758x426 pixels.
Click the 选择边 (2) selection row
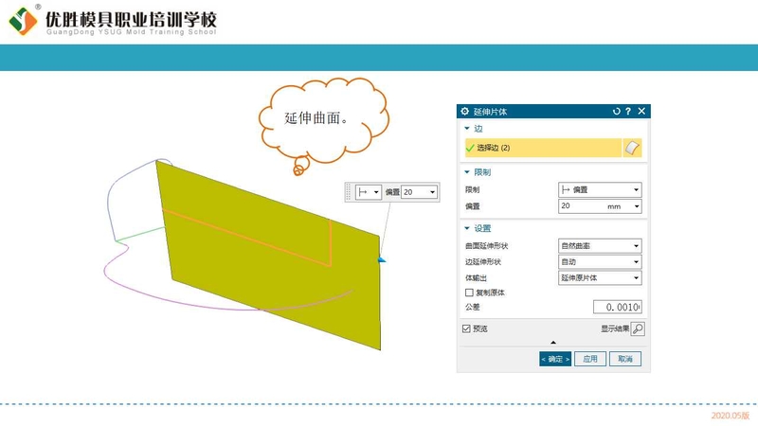543,148
